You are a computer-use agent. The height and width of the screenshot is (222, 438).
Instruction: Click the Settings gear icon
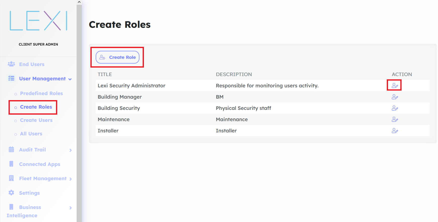tap(11, 193)
